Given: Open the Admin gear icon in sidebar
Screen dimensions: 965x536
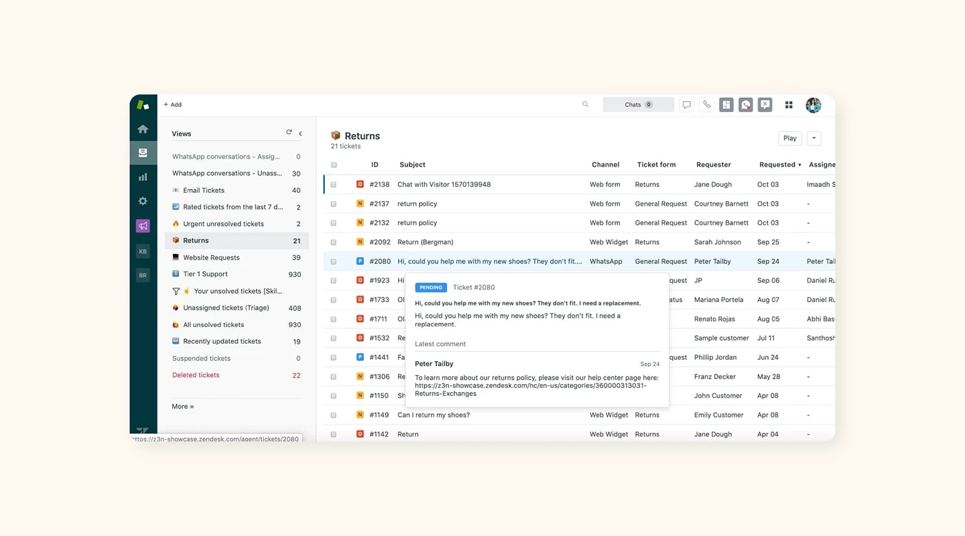Looking at the screenshot, I should pyautogui.click(x=143, y=201).
